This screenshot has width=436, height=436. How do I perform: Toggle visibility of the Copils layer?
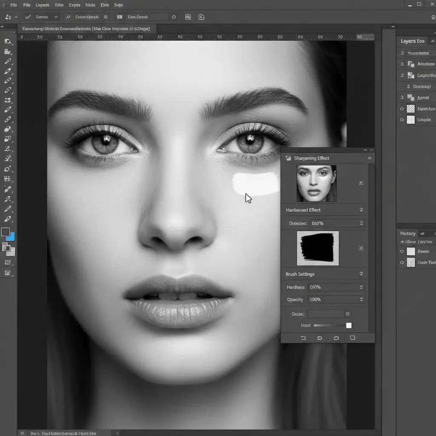402,120
